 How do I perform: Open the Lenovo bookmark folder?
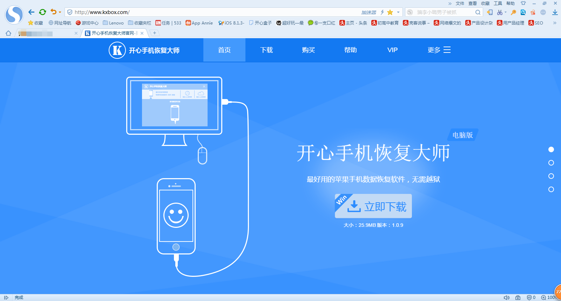coord(113,23)
